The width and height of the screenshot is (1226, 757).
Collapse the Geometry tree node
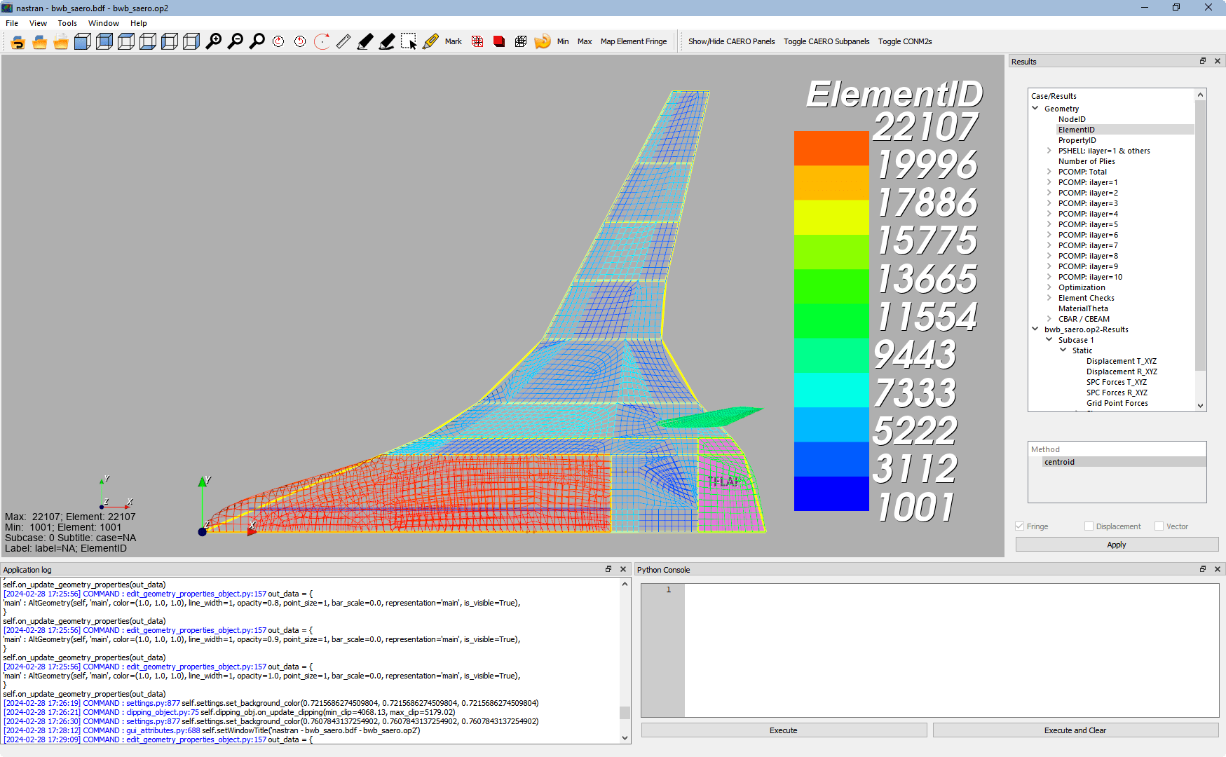(1035, 109)
